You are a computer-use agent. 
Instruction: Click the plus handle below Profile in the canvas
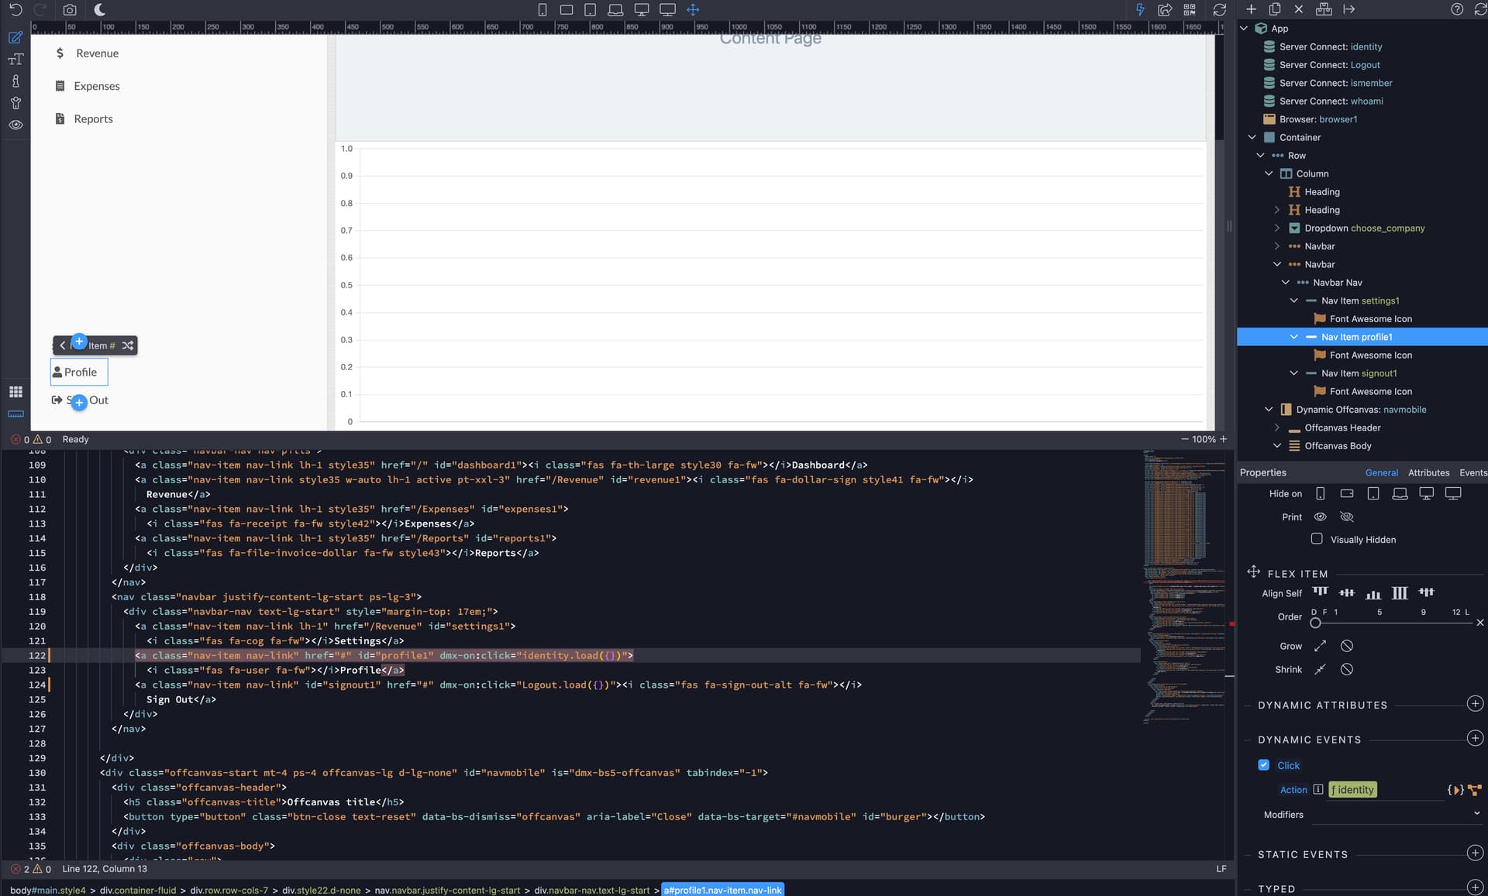click(79, 402)
